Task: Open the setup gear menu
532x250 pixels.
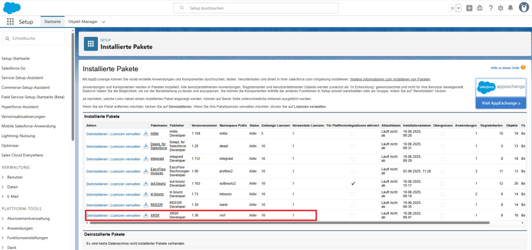Action: pyautogui.click(x=501, y=8)
